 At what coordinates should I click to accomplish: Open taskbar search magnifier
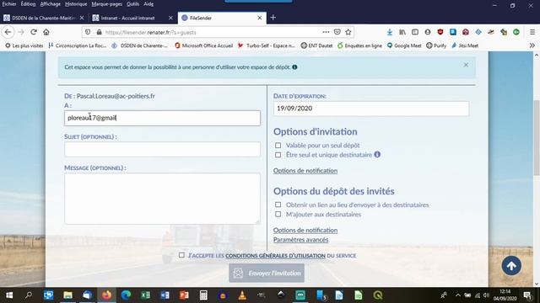tap(29, 295)
